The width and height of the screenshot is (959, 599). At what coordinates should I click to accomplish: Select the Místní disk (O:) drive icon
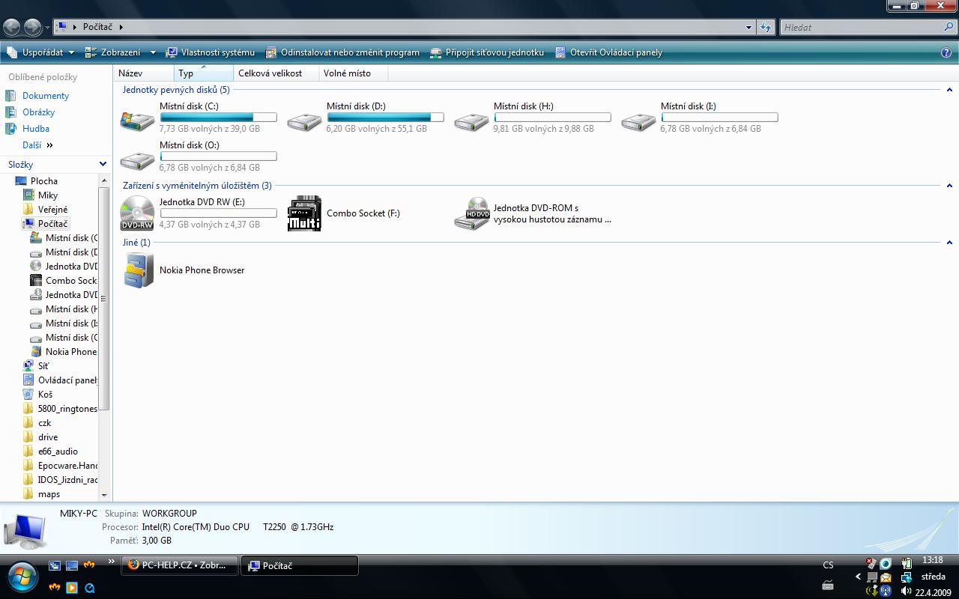tap(138, 160)
